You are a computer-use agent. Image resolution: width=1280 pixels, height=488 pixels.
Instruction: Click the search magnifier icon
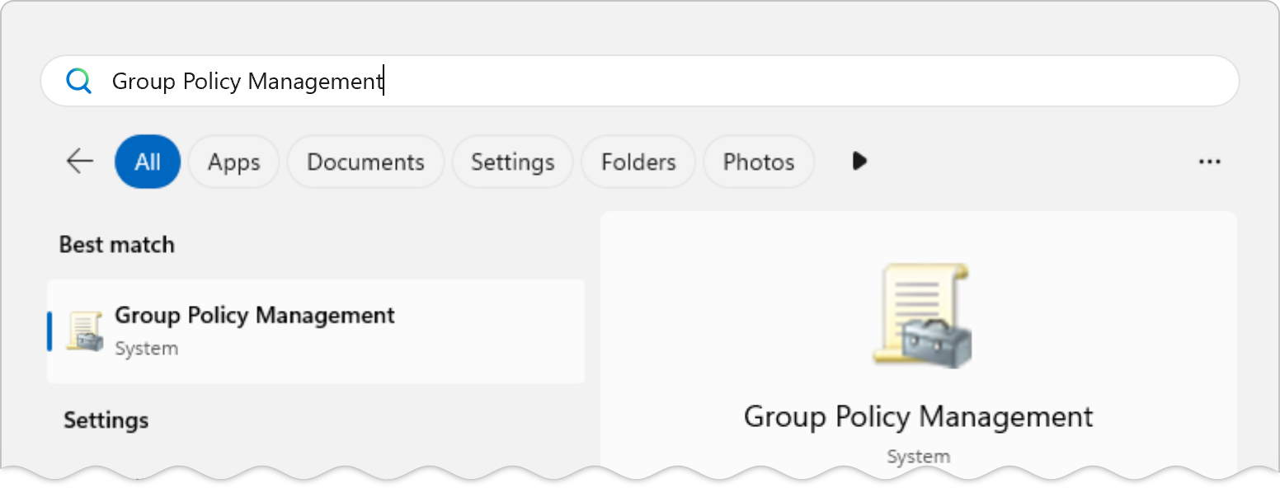point(79,81)
